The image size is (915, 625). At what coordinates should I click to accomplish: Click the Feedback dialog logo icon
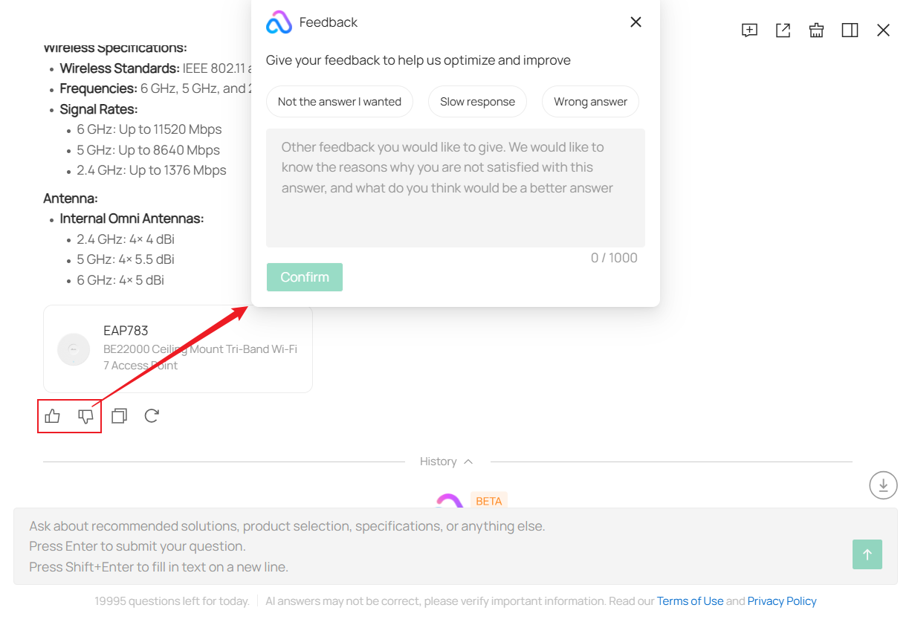(x=279, y=22)
